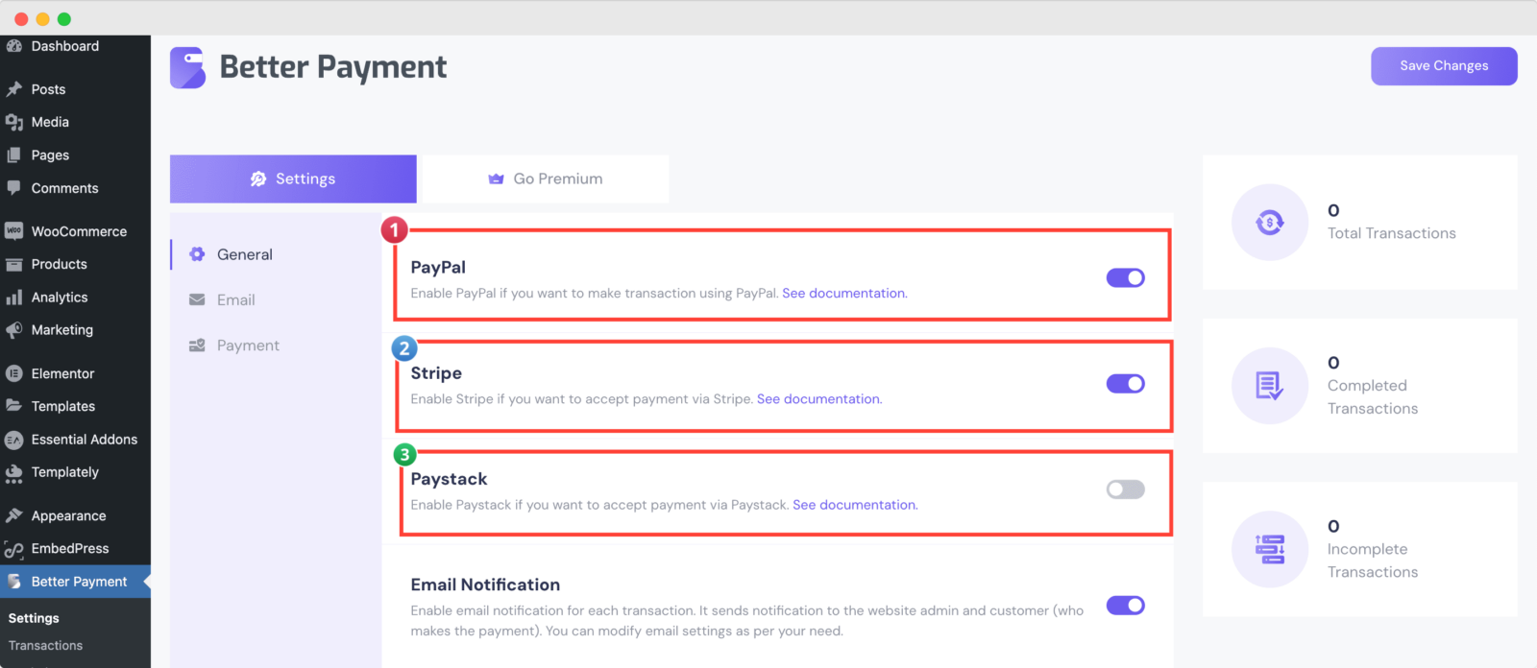The image size is (1537, 668).
Task: Click the Templates folder icon
Action: pos(13,406)
